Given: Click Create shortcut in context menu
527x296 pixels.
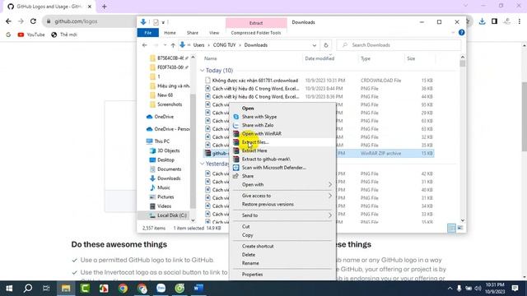Looking at the screenshot, I should pyautogui.click(x=258, y=247).
